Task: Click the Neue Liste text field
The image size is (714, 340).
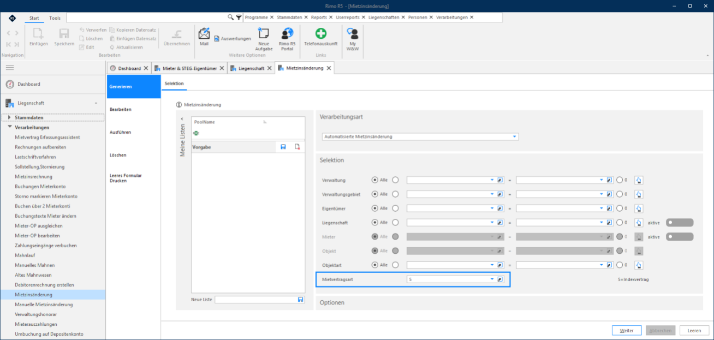Action: 256,300
